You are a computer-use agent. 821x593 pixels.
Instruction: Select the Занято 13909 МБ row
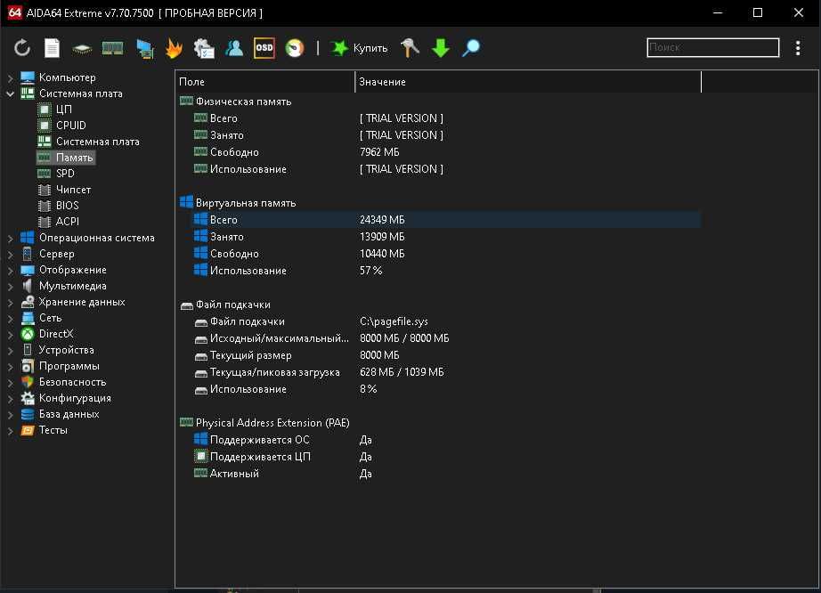click(x=439, y=237)
